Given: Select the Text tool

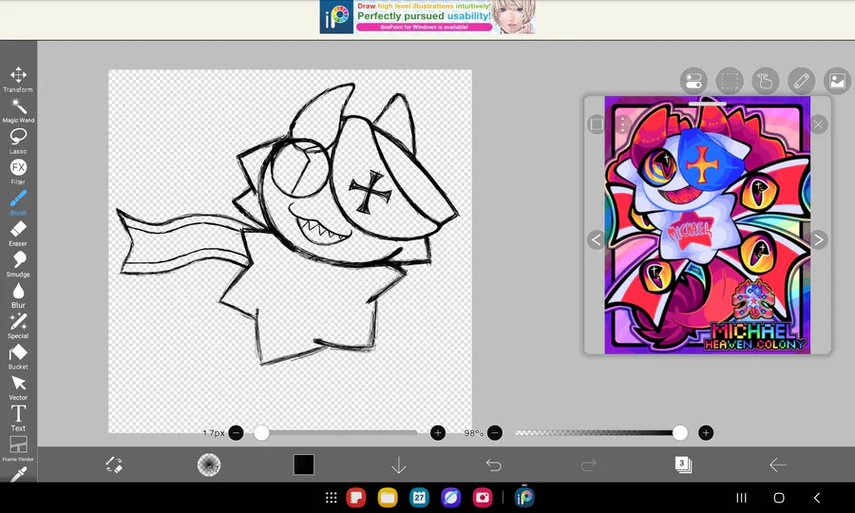Looking at the screenshot, I should (x=18, y=418).
